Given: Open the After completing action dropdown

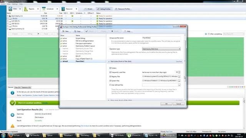Looking at the screenshot, I should [x=234, y=34].
